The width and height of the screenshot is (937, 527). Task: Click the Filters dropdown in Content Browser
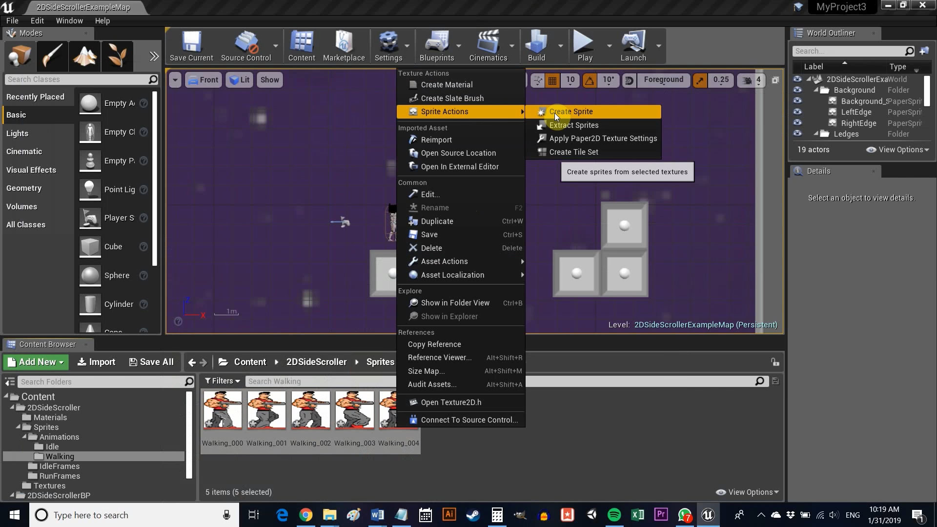(x=224, y=381)
